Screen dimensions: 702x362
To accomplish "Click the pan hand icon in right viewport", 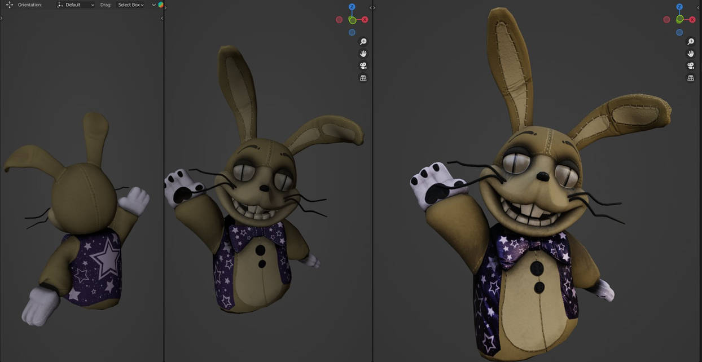I will pyautogui.click(x=691, y=54).
